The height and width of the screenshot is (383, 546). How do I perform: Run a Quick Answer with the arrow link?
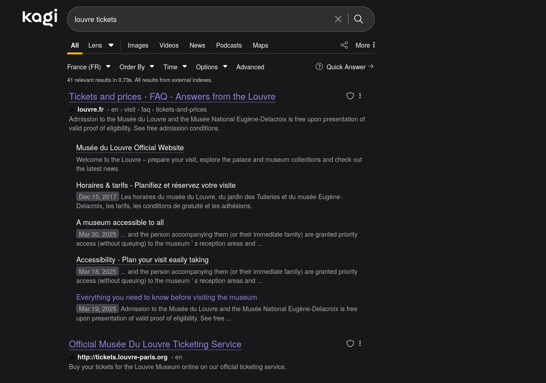point(371,66)
